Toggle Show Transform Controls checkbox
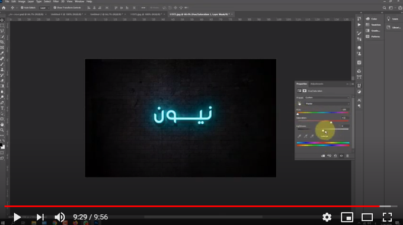The image size is (403, 225). click(x=55, y=8)
